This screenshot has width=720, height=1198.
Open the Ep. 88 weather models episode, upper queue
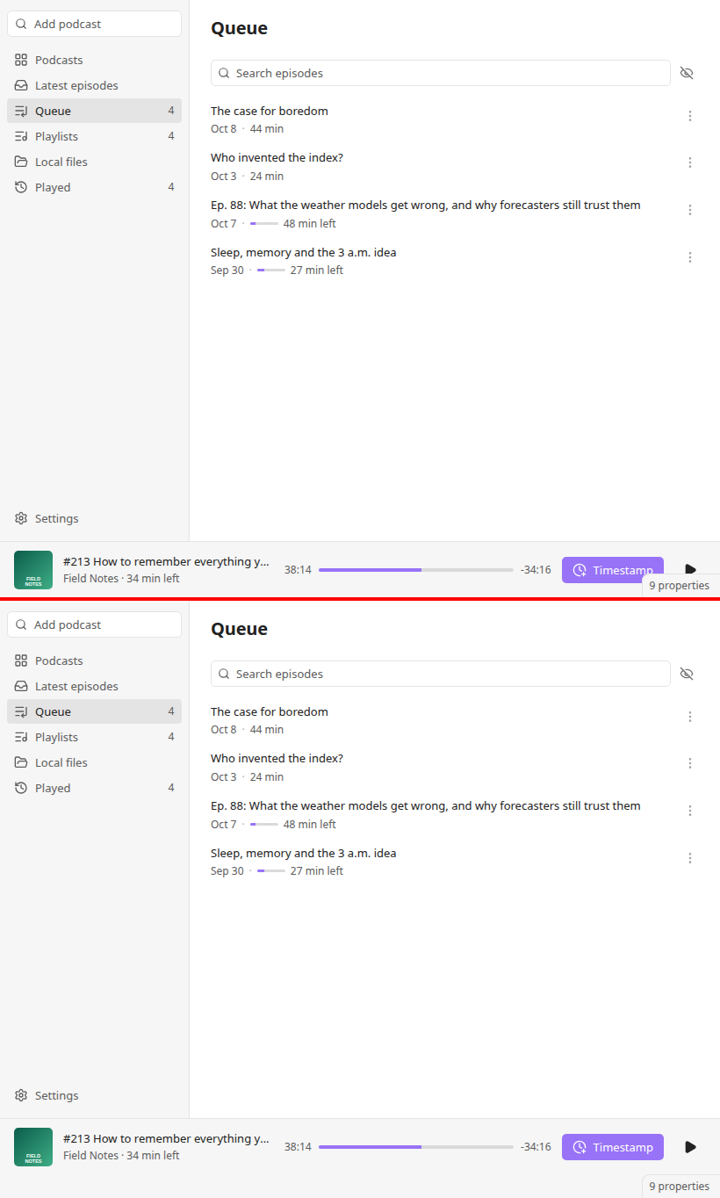point(426,205)
